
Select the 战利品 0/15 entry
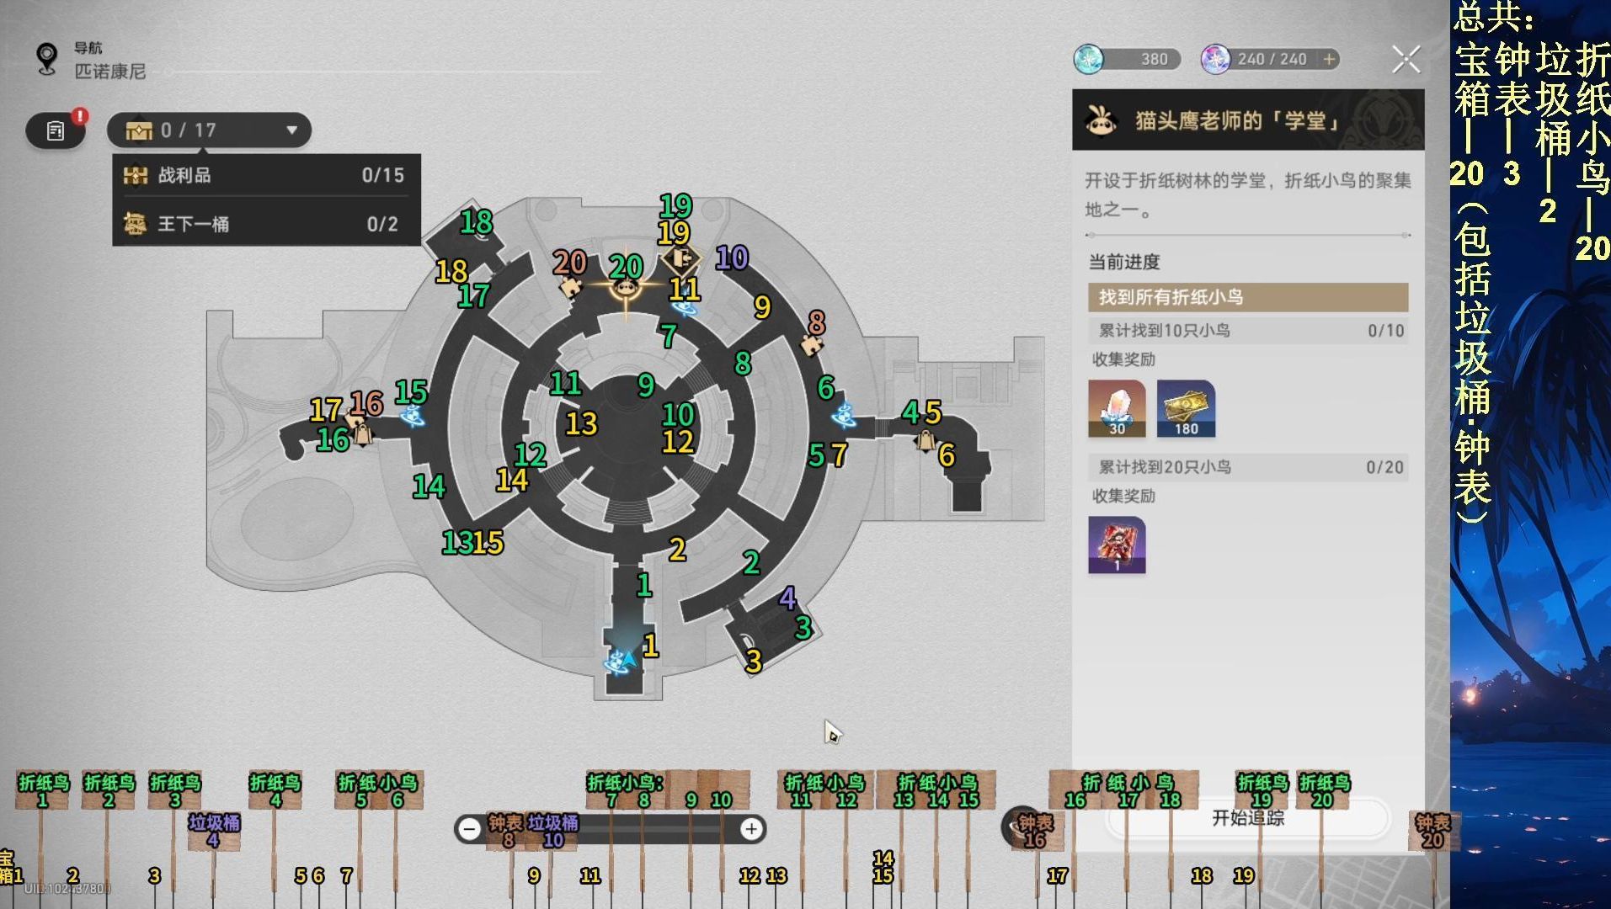coord(266,175)
